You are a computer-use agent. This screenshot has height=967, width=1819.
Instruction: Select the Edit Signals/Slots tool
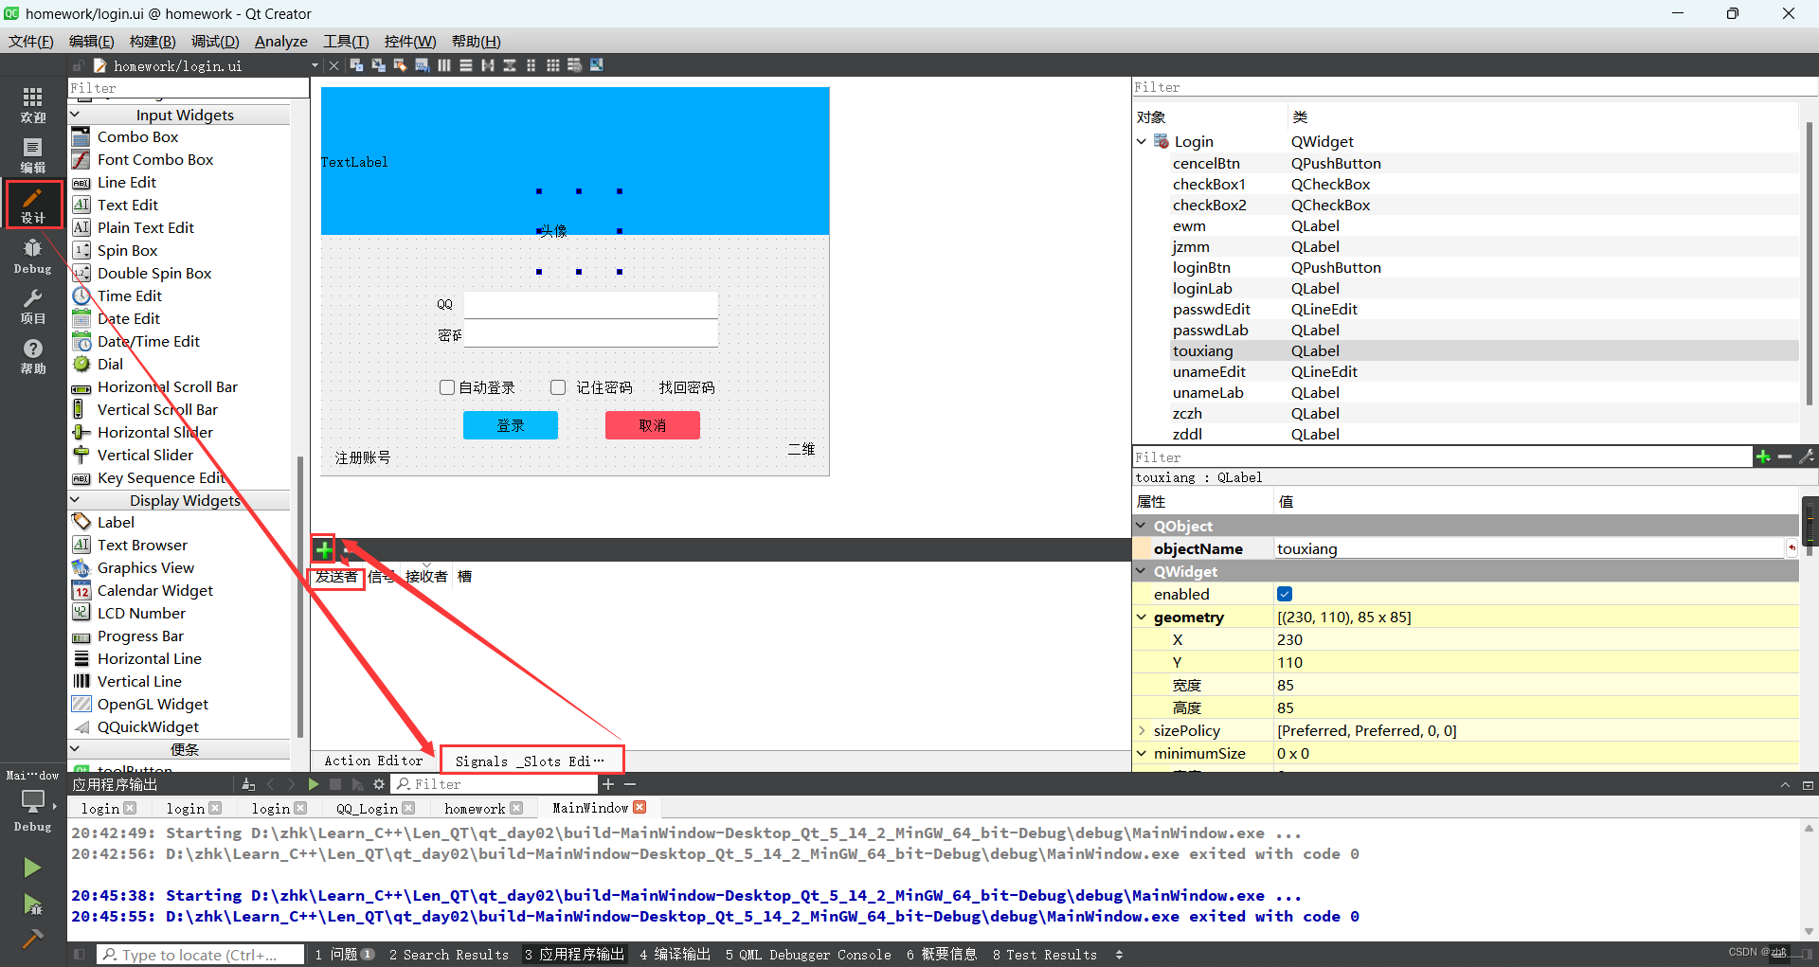coord(378,65)
